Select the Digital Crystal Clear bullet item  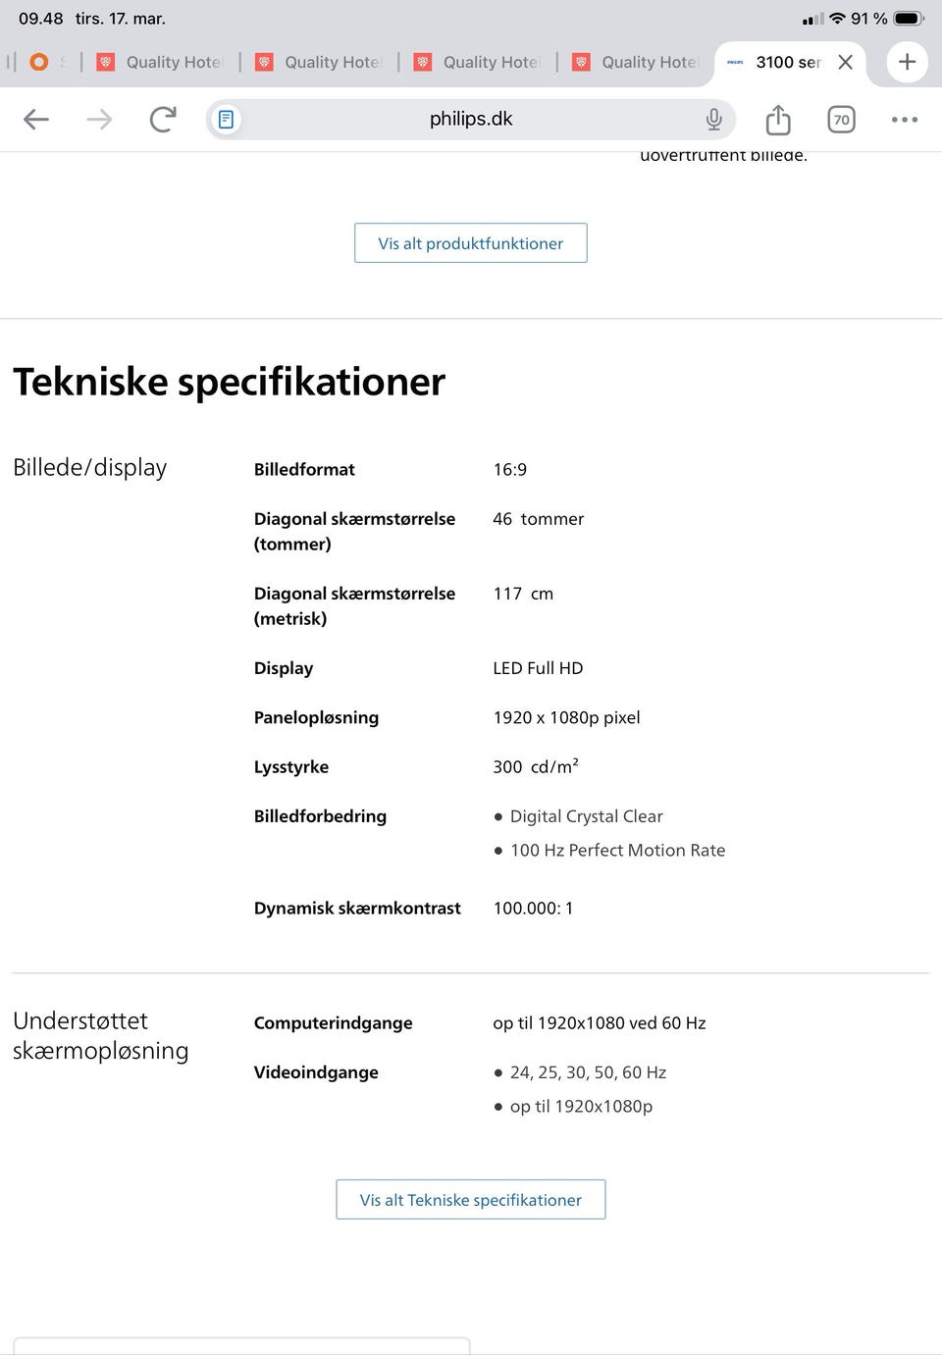tap(586, 815)
